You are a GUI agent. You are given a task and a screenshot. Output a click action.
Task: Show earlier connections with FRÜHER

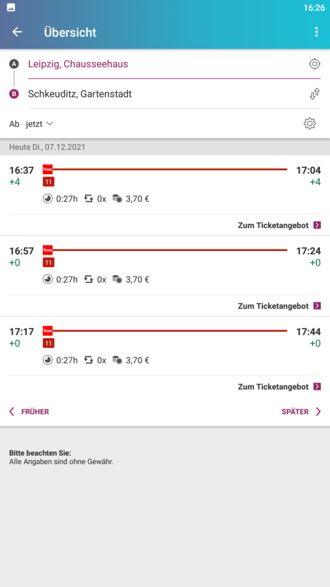pyautogui.click(x=29, y=412)
